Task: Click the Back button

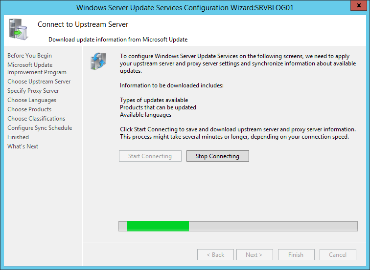Action: coord(215,255)
